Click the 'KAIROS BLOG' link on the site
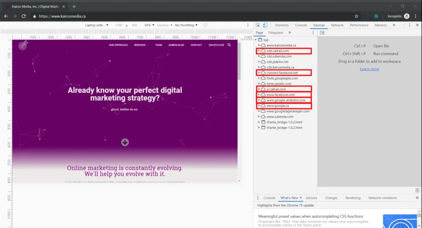The image size is (422, 228). pyautogui.click(x=176, y=45)
